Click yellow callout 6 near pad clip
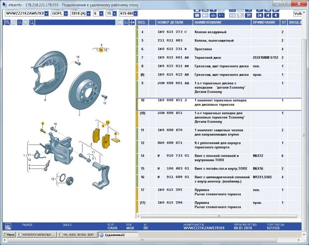 (x=115, y=134)
